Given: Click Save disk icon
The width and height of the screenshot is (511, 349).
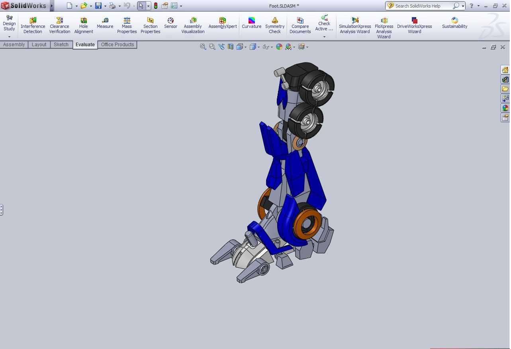Looking at the screenshot, I should pos(98,6).
